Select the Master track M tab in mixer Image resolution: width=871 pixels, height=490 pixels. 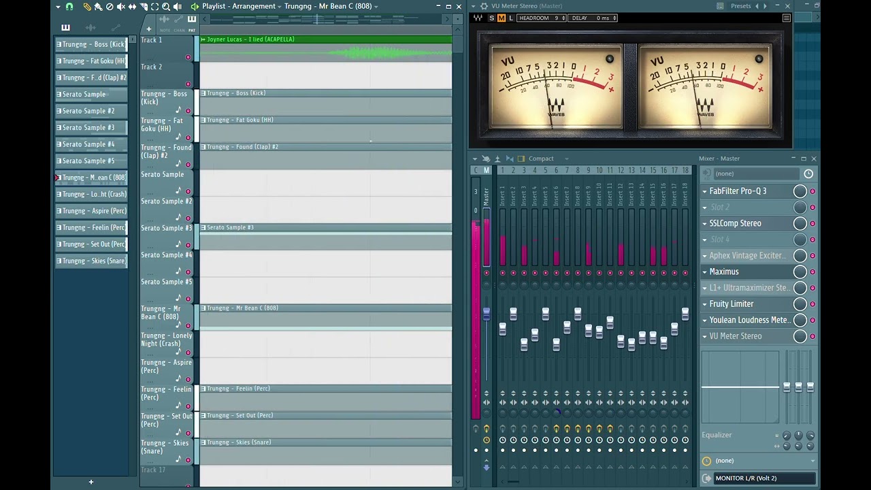[487, 171]
